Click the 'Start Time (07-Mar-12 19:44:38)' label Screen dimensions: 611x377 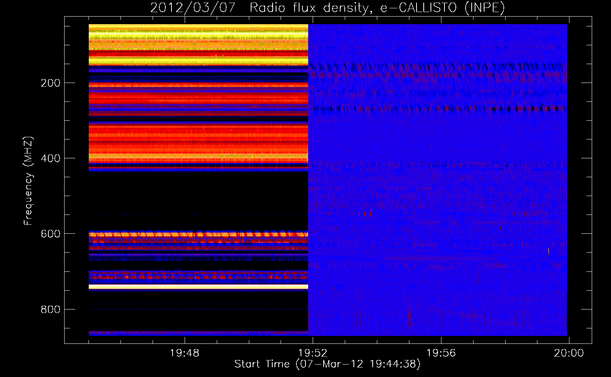pos(327,364)
